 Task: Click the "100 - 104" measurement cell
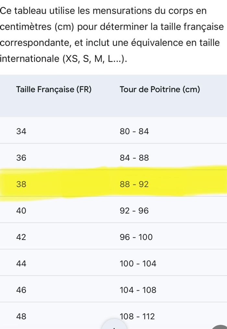(138, 264)
